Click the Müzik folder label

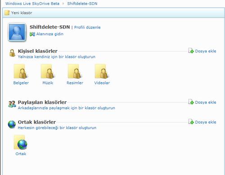[48, 83]
